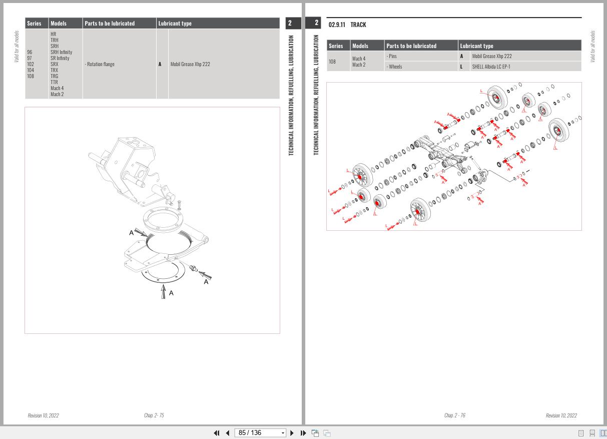Click the rotation flange diagram image

152,220
